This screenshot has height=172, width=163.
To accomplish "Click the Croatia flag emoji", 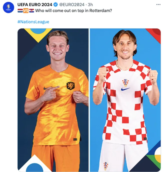I will pyautogui.click(x=32, y=11).
